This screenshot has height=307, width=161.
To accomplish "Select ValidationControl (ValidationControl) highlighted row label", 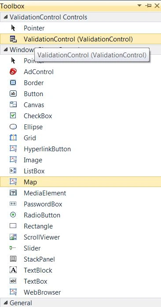I will [x=78, y=39].
